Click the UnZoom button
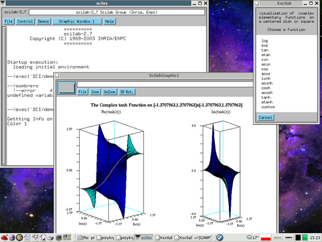The image size is (322, 242). [x=109, y=92]
